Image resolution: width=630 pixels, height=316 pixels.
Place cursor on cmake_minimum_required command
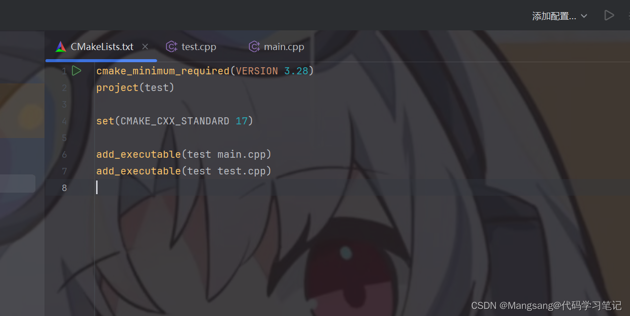163,71
